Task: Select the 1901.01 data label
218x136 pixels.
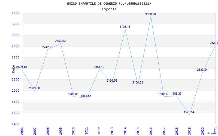Action: [x=73, y=94]
